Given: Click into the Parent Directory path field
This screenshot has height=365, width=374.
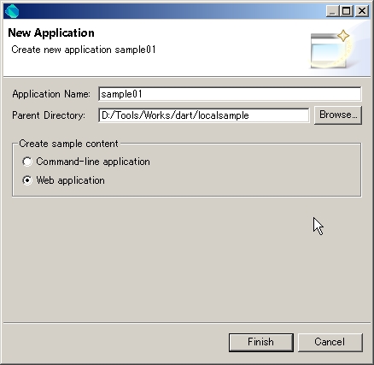Looking at the screenshot, I should pos(204,115).
